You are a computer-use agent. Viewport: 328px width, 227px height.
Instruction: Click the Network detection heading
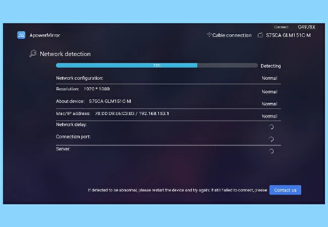(x=65, y=54)
